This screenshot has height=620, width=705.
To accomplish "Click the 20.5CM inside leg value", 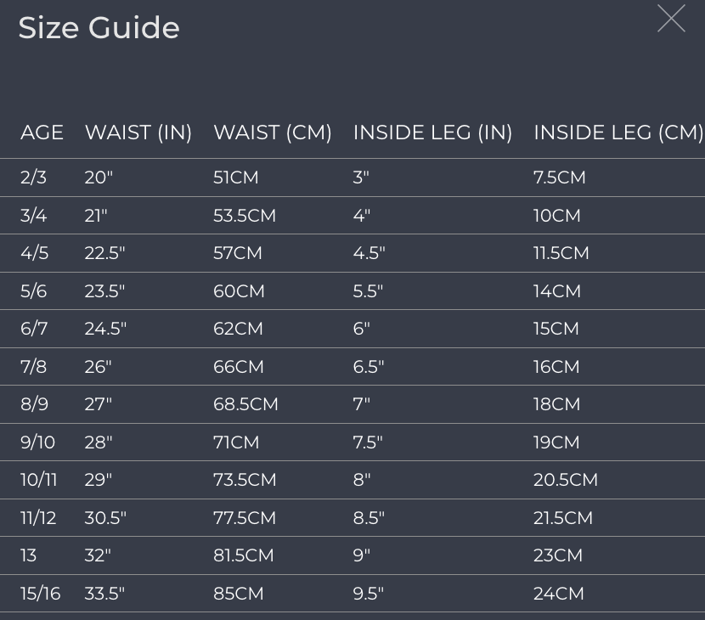I will tap(566, 479).
